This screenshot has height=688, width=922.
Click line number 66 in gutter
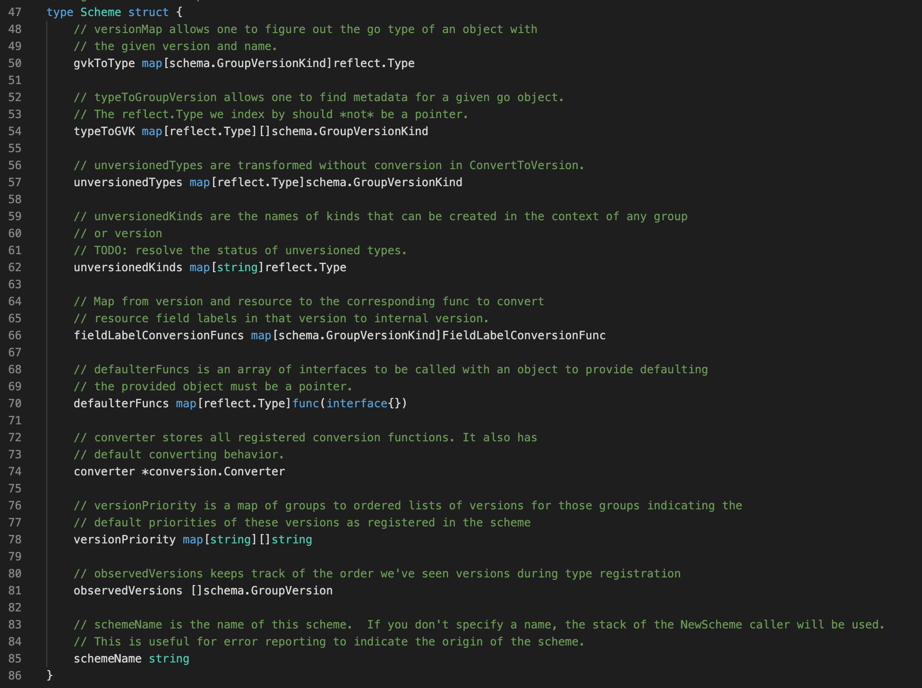point(15,335)
